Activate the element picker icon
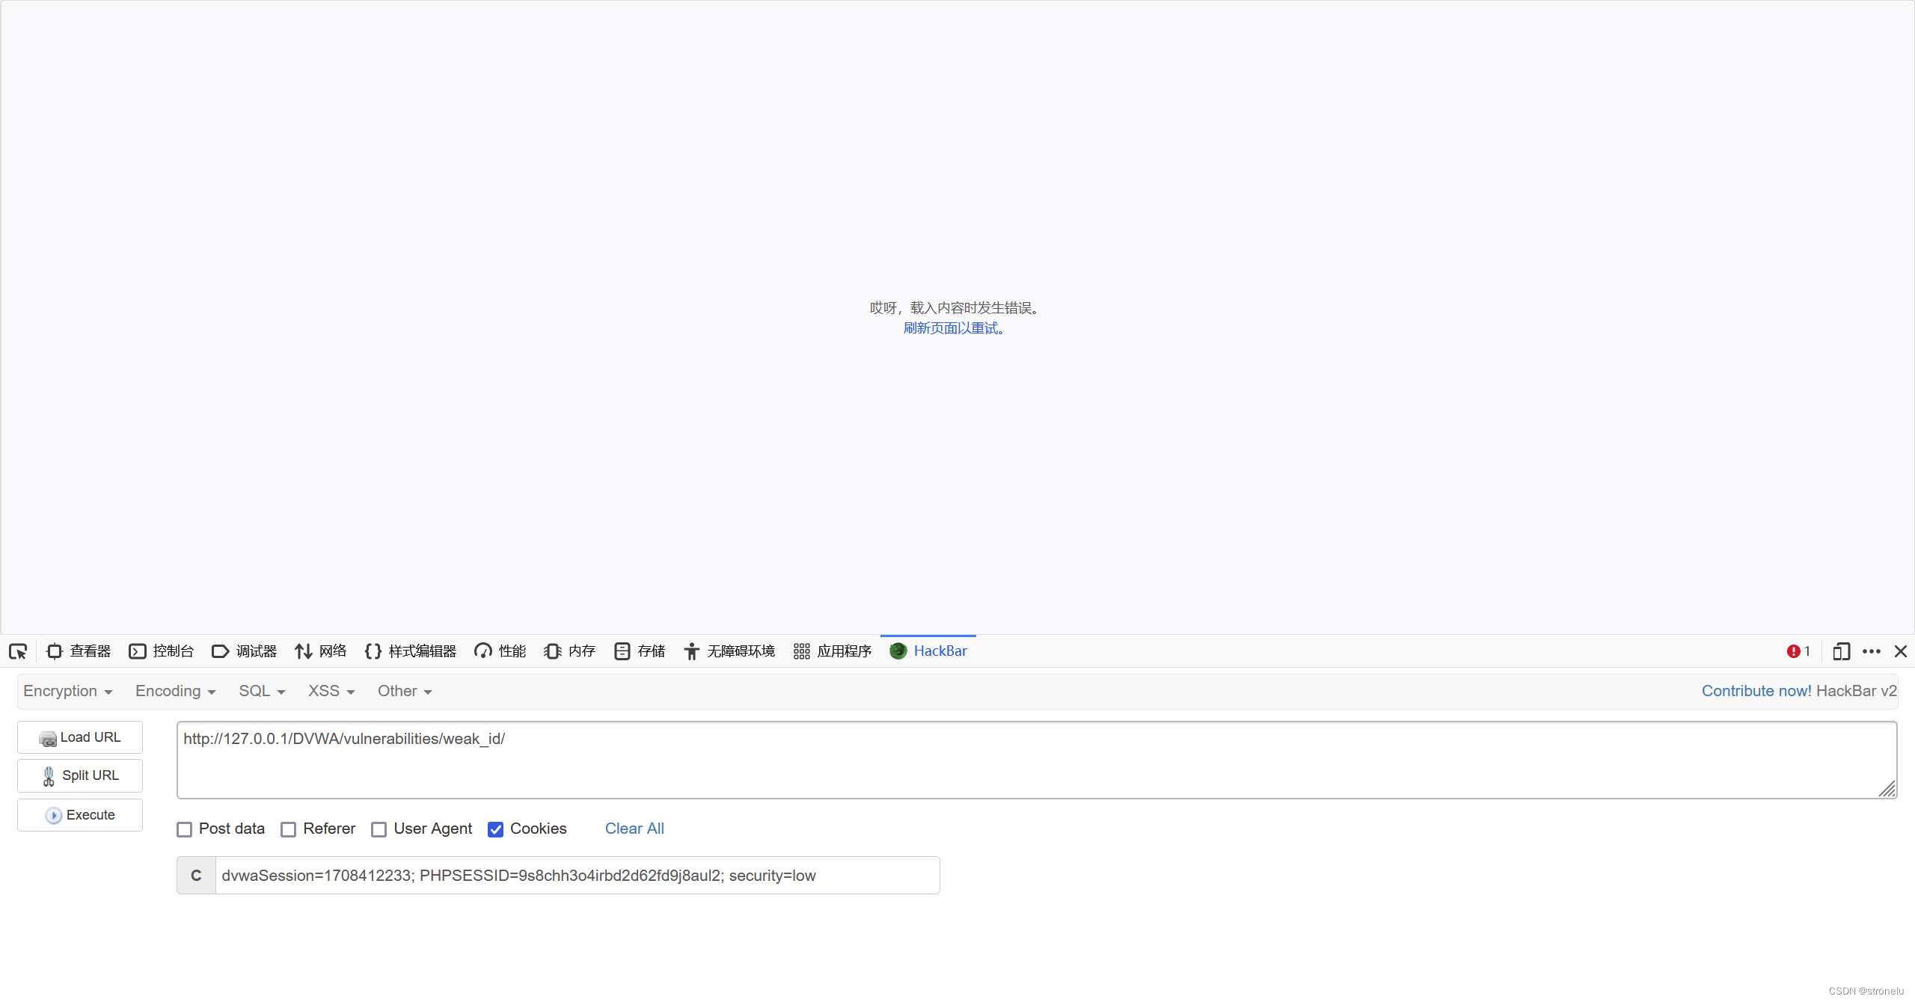 (18, 651)
